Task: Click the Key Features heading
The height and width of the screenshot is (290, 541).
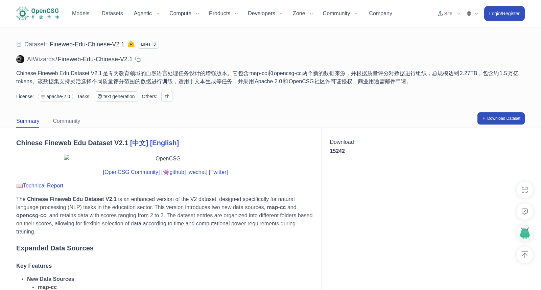Action: (x=34, y=266)
